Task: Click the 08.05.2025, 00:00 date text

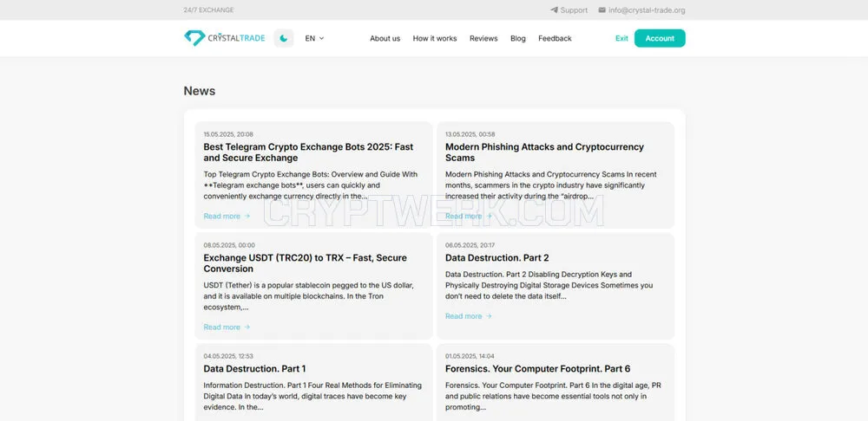Action: pos(229,245)
